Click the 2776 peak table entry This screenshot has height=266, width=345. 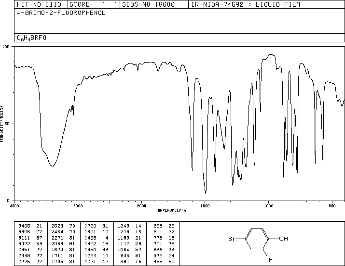pyautogui.click(x=24, y=261)
